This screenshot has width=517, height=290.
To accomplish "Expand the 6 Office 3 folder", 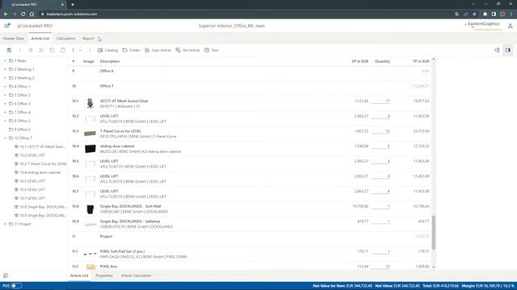I will tap(5, 104).
